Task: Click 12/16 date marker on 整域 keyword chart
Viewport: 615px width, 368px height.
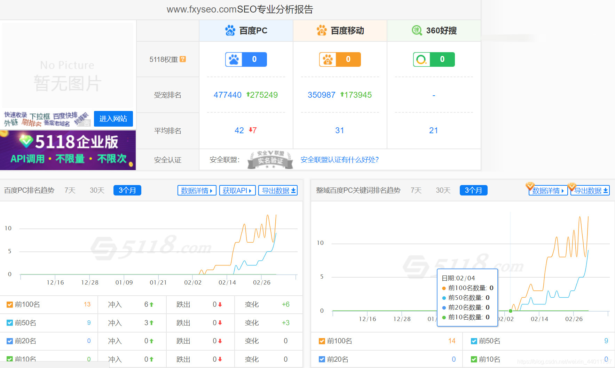Action: 368,319
